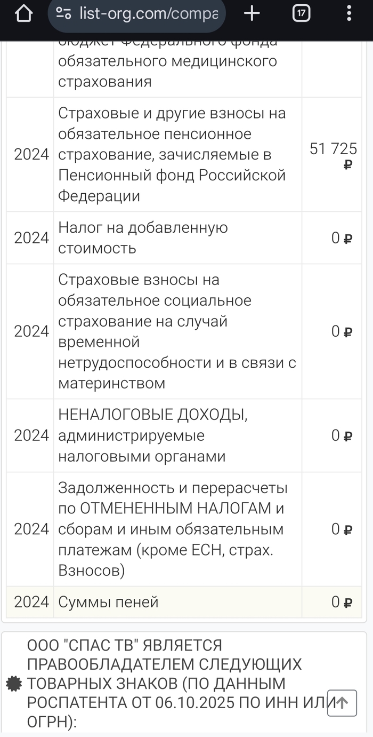Image resolution: width=373 pixels, height=737 pixels.
Task: Click the seal icon beside trademark heading
Action: pyautogui.click(x=13, y=684)
